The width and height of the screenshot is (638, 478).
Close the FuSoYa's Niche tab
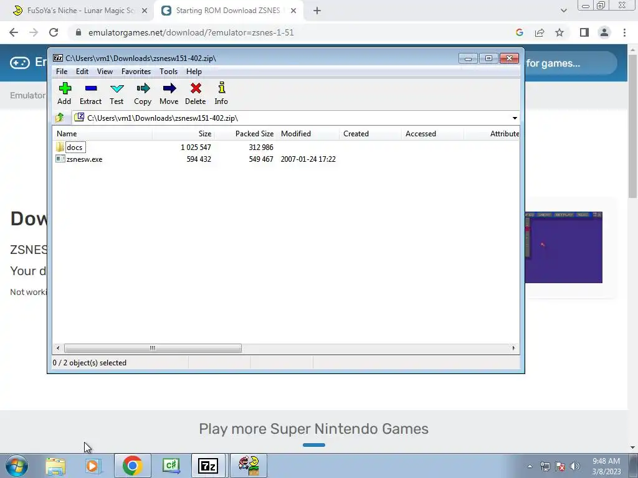(x=145, y=11)
